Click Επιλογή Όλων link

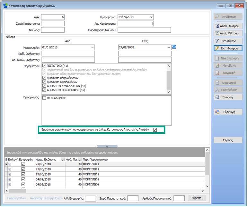click(x=17, y=198)
